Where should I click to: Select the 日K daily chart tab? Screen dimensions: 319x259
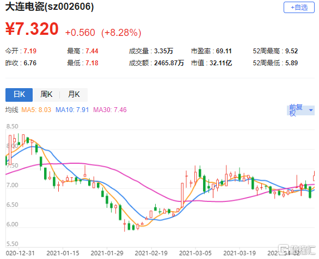pos(19,95)
